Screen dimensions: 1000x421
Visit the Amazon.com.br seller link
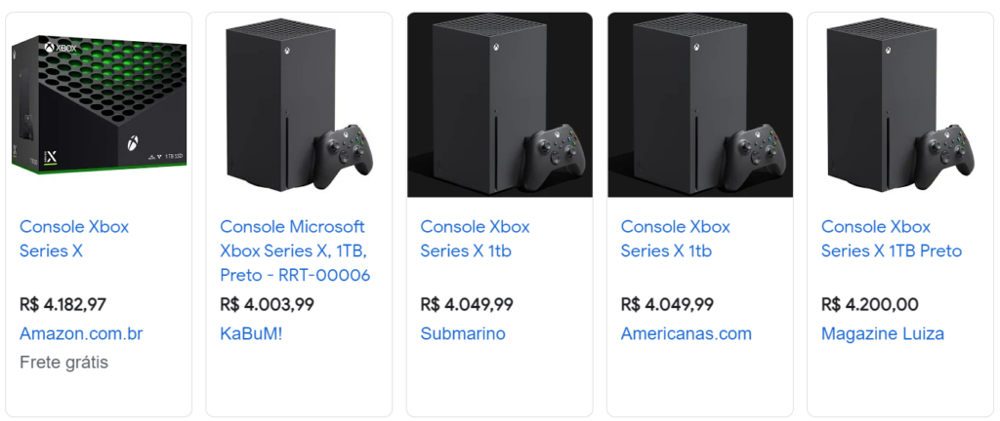(81, 333)
